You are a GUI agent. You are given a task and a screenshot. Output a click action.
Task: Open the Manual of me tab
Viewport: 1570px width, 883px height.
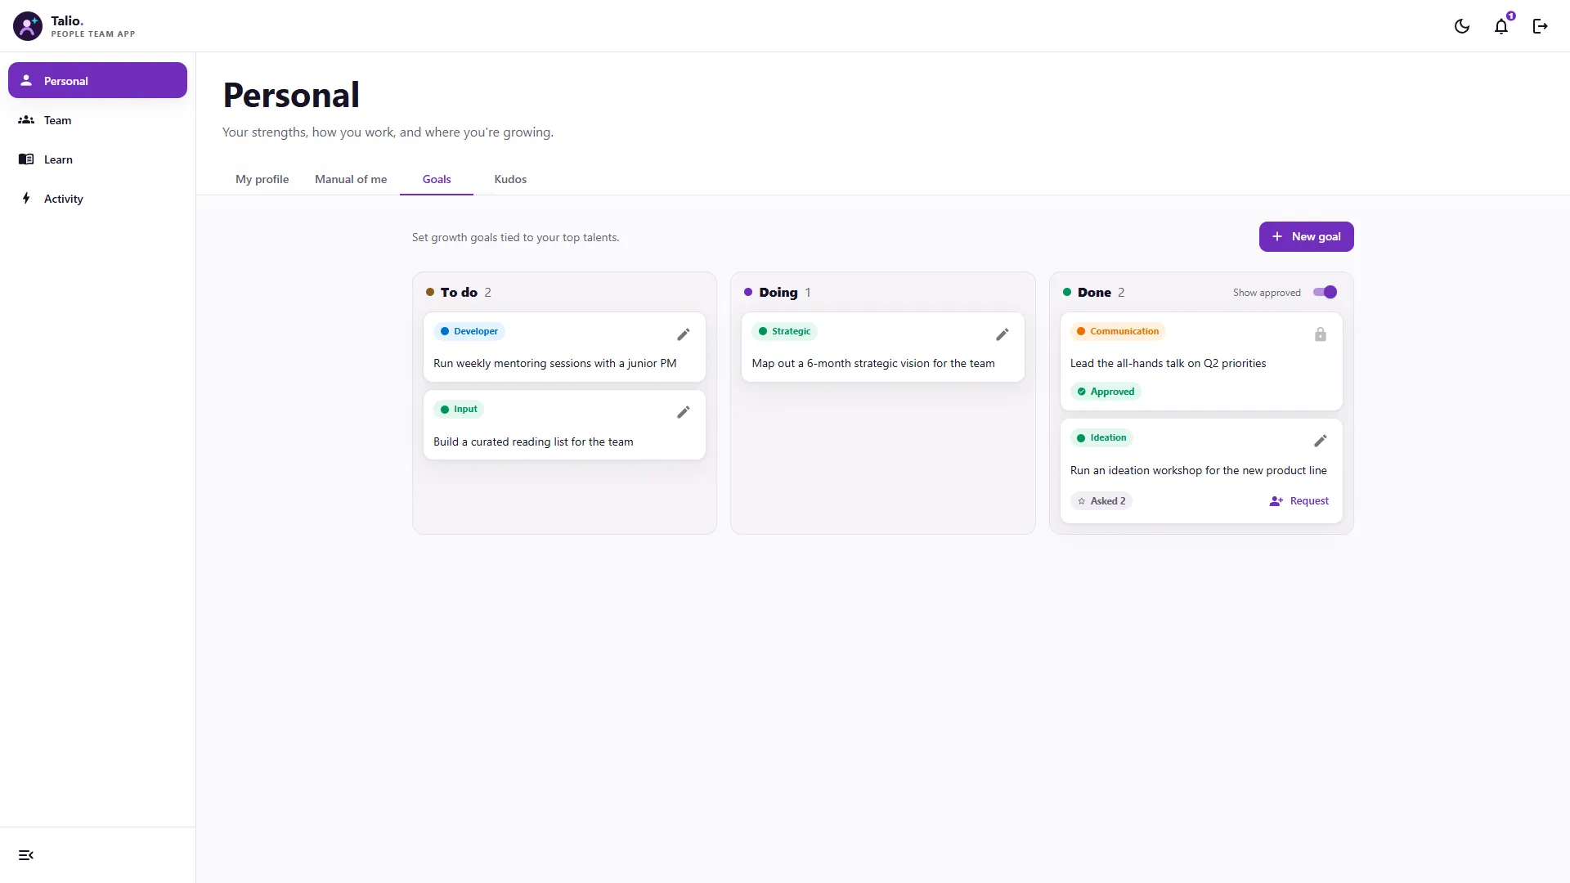pyautogui.click(x=351, y=179)
